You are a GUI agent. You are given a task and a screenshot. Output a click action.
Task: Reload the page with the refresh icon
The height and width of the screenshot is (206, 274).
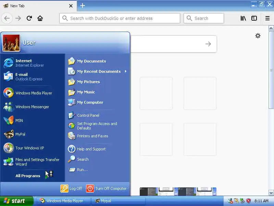[29, 18]
